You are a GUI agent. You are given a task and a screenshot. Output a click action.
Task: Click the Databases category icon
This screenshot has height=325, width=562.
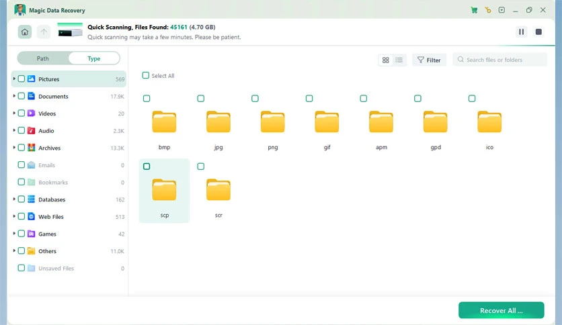(32, 199)
